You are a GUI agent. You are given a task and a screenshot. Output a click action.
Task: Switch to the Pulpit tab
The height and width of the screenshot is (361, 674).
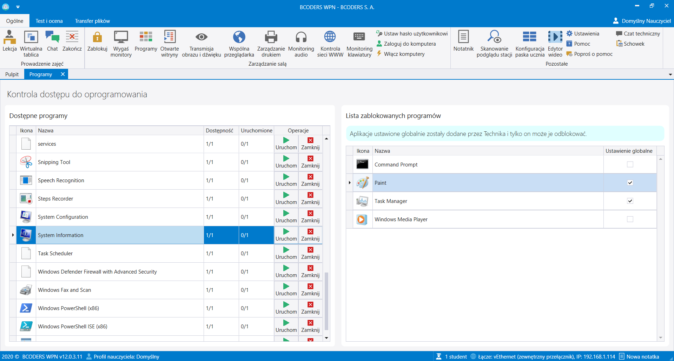(12, 74)
